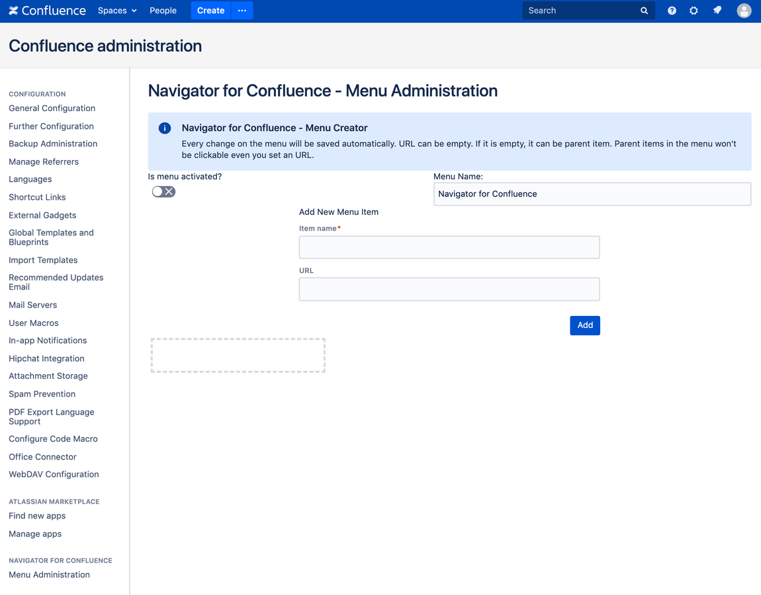Open Hipchat Integration page

46,358
